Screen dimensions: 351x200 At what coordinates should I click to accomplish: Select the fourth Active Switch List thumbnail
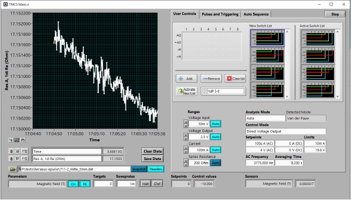point(318,90)
